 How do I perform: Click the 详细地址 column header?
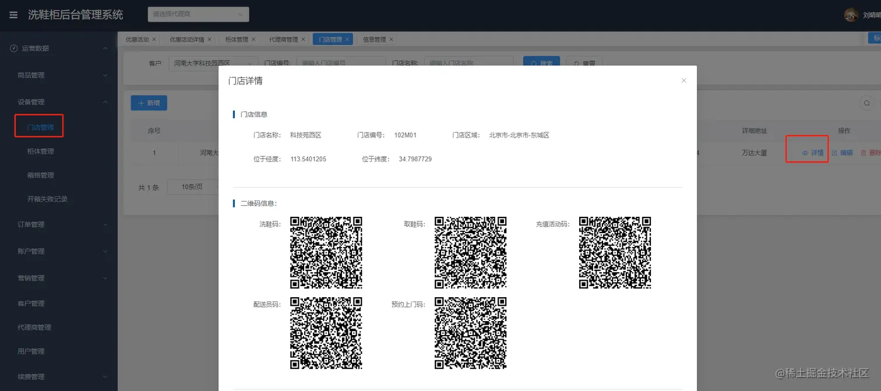754,131
